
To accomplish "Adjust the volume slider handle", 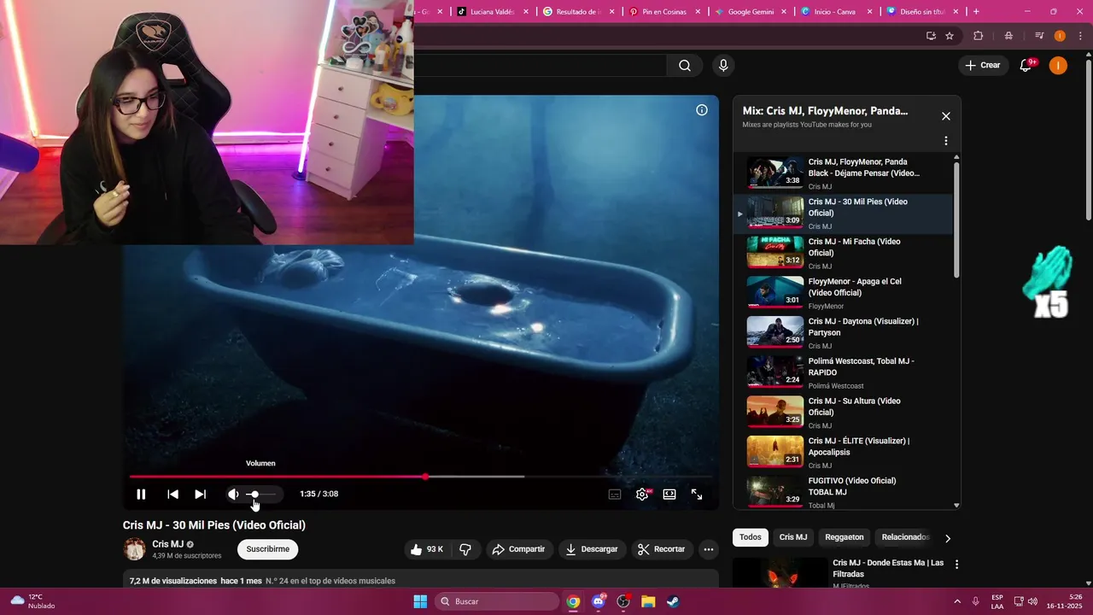I will pos(254,495).
